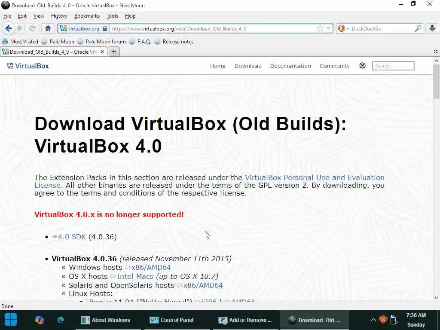Image resolution: width=440 pixels, height=330 pixels.
Task: Go back with the browser Back arrow
Action: coord(8,28)
